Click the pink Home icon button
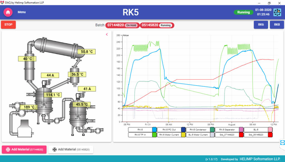The image size is (285, 162). [8, 12]
